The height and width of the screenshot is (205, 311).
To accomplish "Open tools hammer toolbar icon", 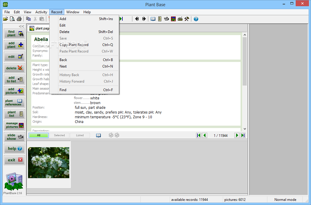I will (x=187, y=19).
